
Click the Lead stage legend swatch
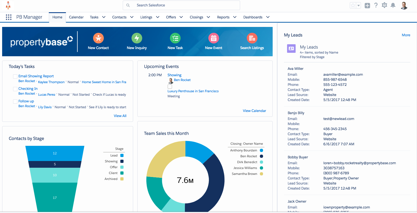coord(122,155)
